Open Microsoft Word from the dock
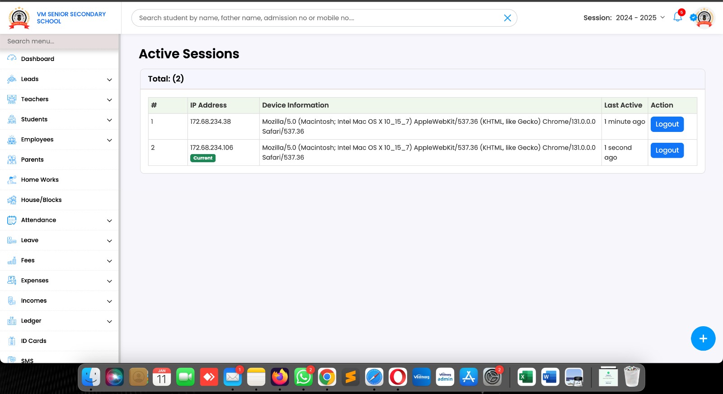The width and height of the screenshot is (723, 394). (x=550, y=377)
